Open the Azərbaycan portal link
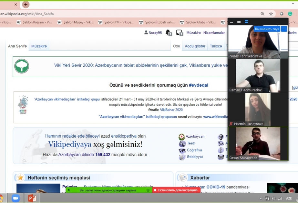The width and height of the screenshot is (298, 203). 195,136
